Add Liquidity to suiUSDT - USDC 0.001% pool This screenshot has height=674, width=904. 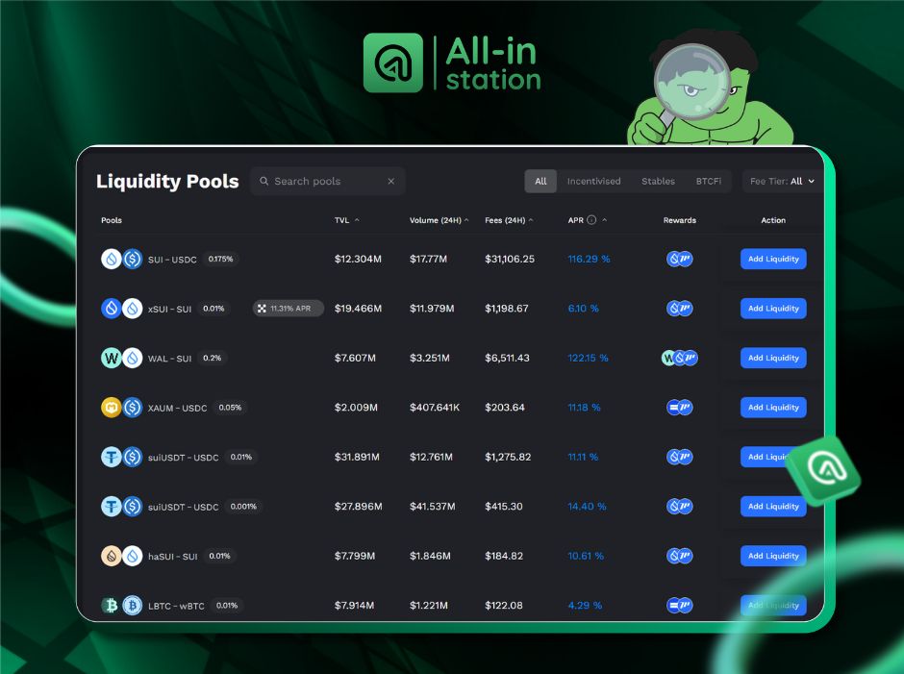pyautogui.click(x=773, y=506)
